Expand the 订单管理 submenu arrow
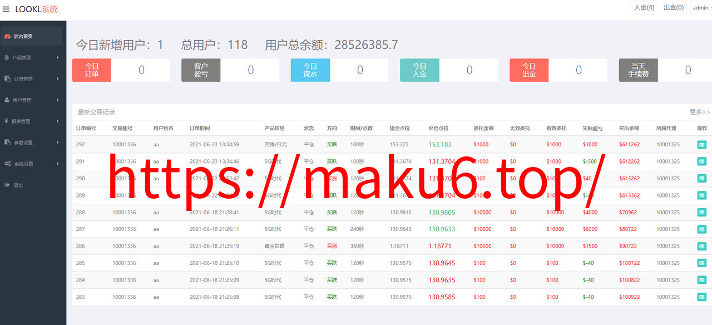 58,78
